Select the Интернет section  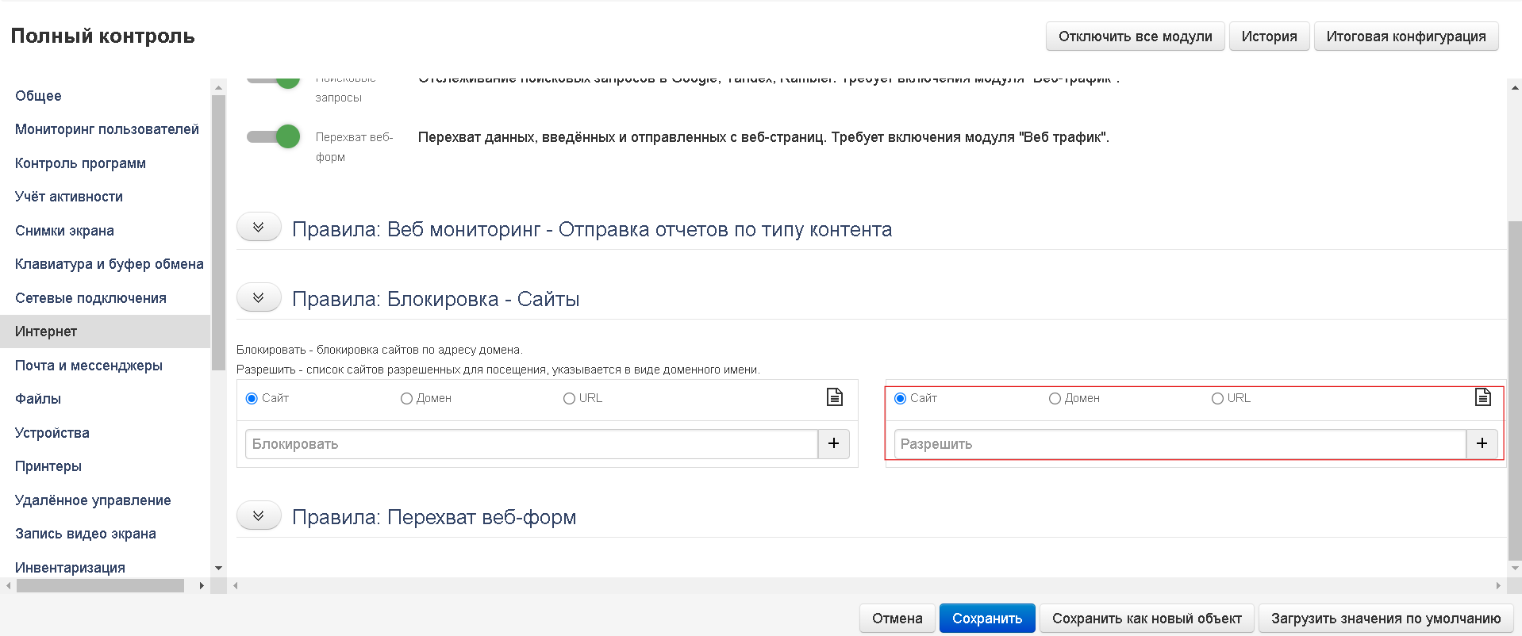106,331
